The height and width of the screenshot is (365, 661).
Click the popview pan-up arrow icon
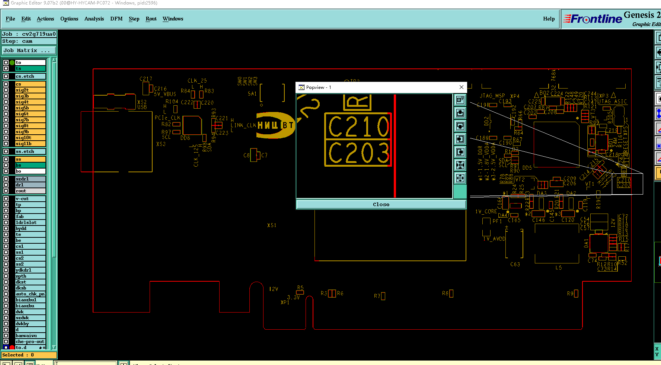coord(460,113)
